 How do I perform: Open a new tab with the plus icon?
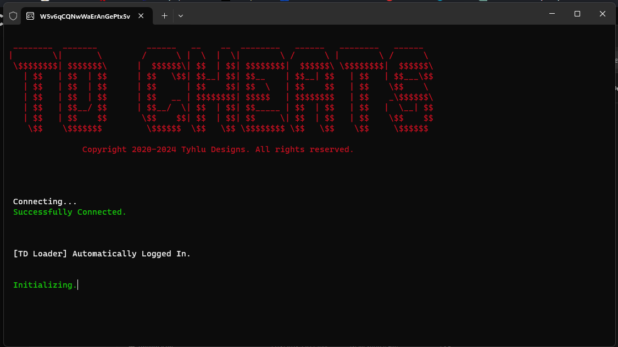tap(164, 16)
